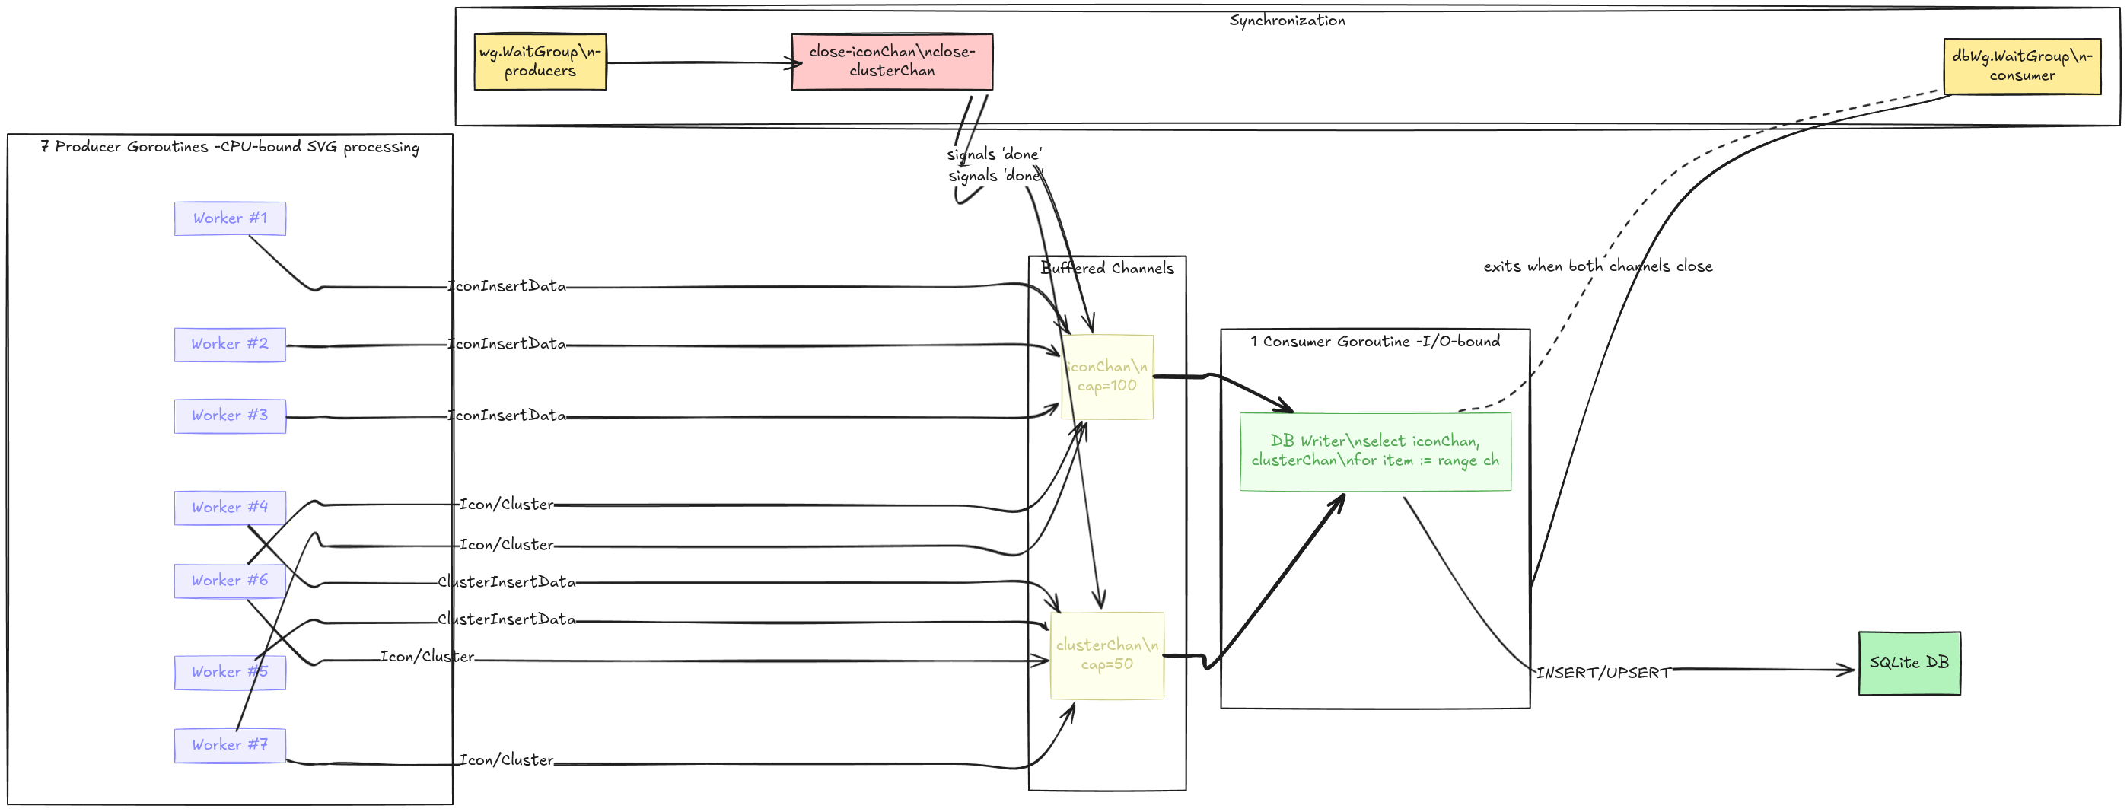Click the SQLite DB node
This screenshot has height=812, width=2127.
tap(1909, 663)
